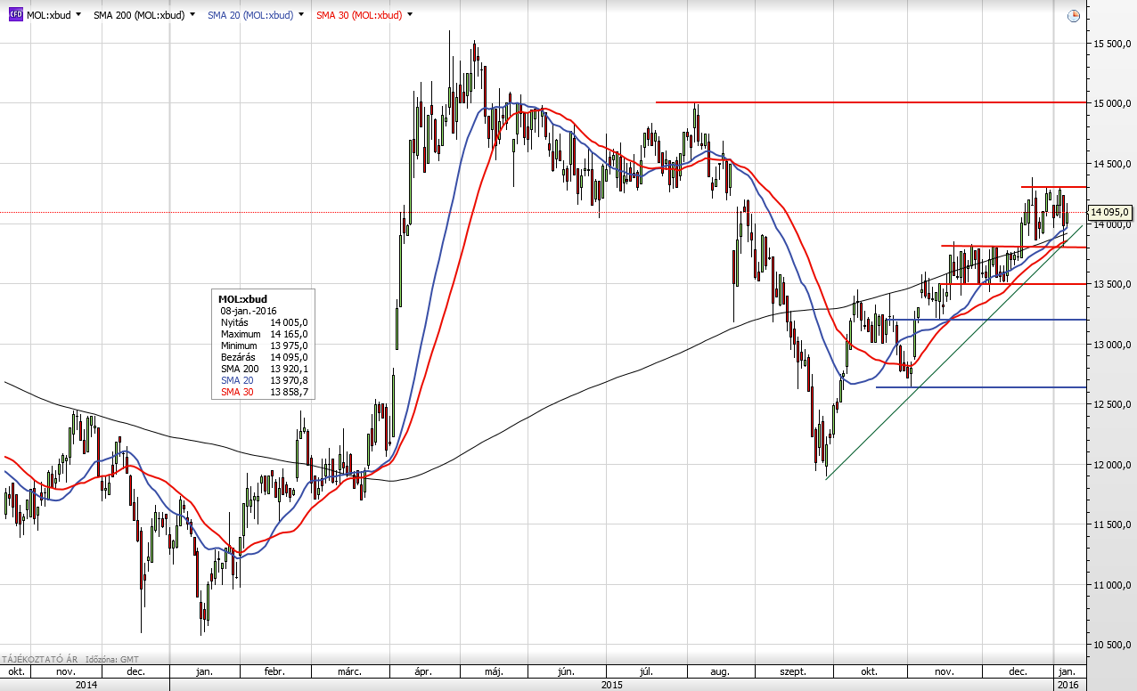Click the máj. month label on time axis
This screenshot has width=1137, height=691.
tap(493, 671)
